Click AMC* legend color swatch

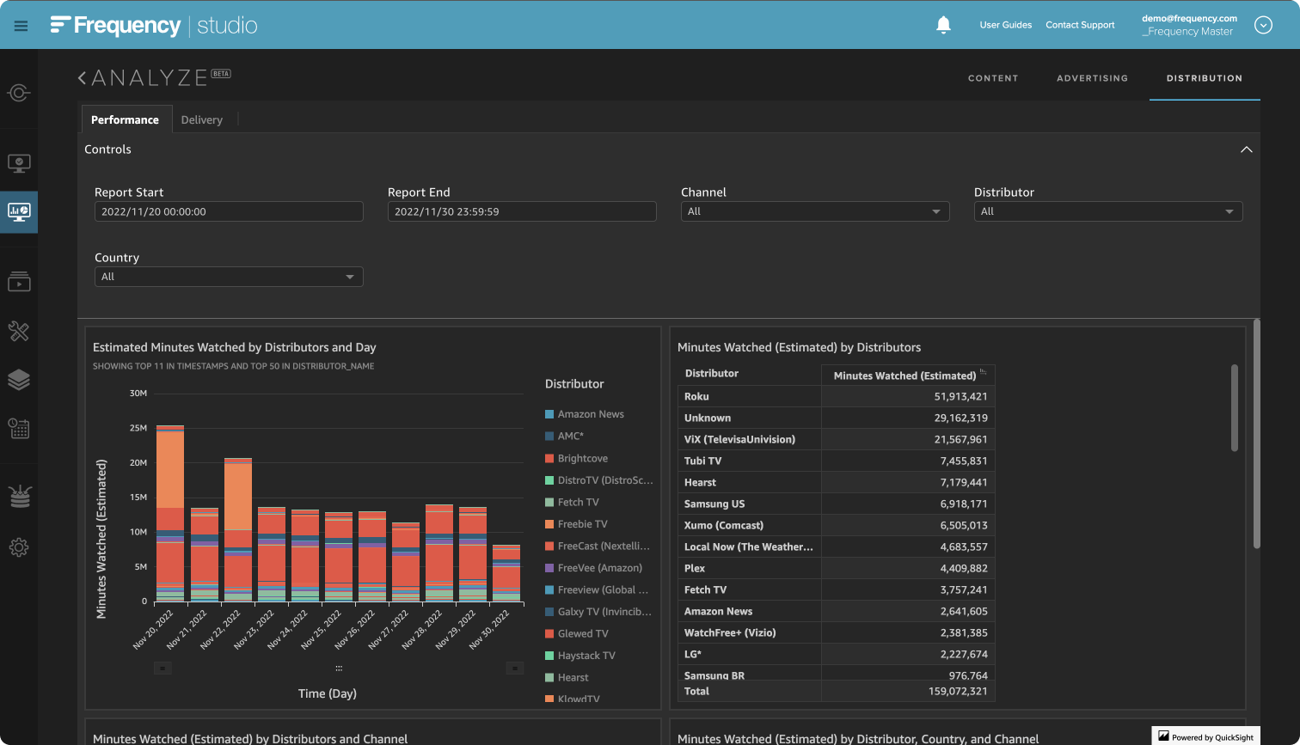pyautogui.click(x=549, y=437)
